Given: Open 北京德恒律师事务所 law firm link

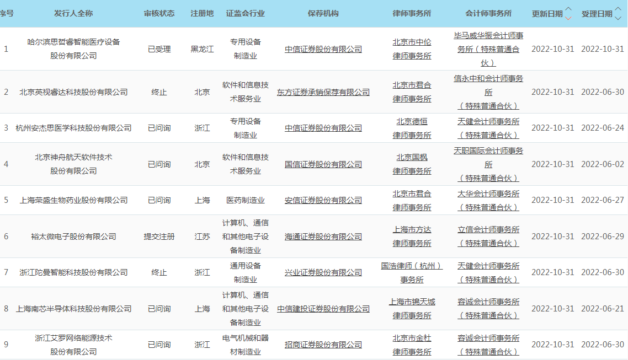Looking at the screenshot, I should point(412,128).
